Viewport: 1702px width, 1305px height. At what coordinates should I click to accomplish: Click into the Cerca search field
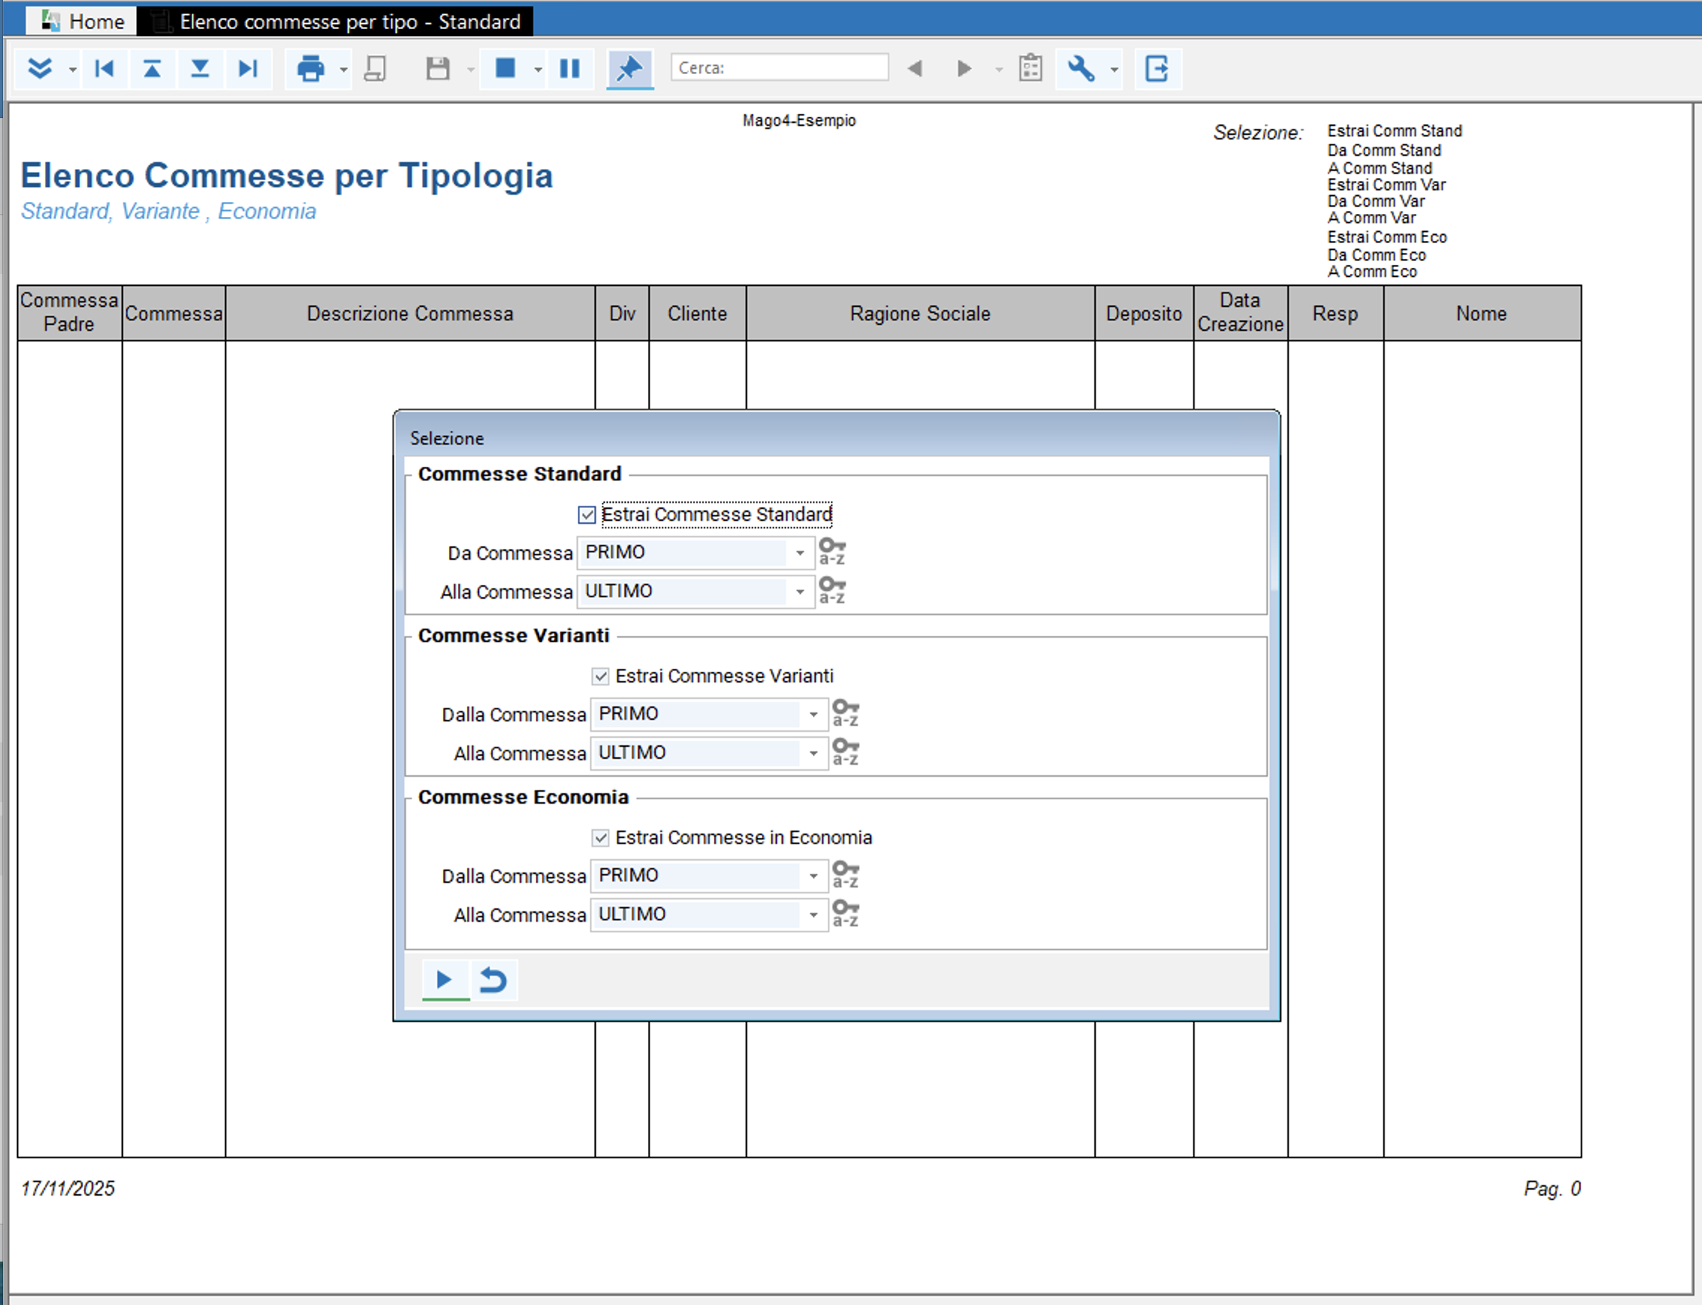(x=779, y=67)
